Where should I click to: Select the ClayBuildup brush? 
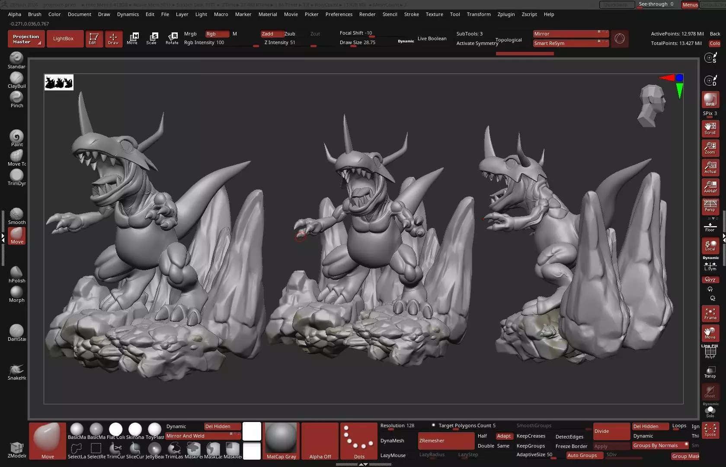16,80
